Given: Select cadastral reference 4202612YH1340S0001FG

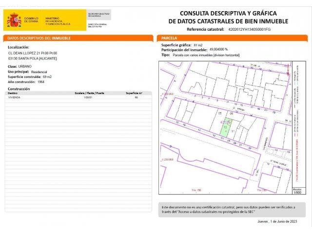Looking at the screenshot, I should coord(249,29).
